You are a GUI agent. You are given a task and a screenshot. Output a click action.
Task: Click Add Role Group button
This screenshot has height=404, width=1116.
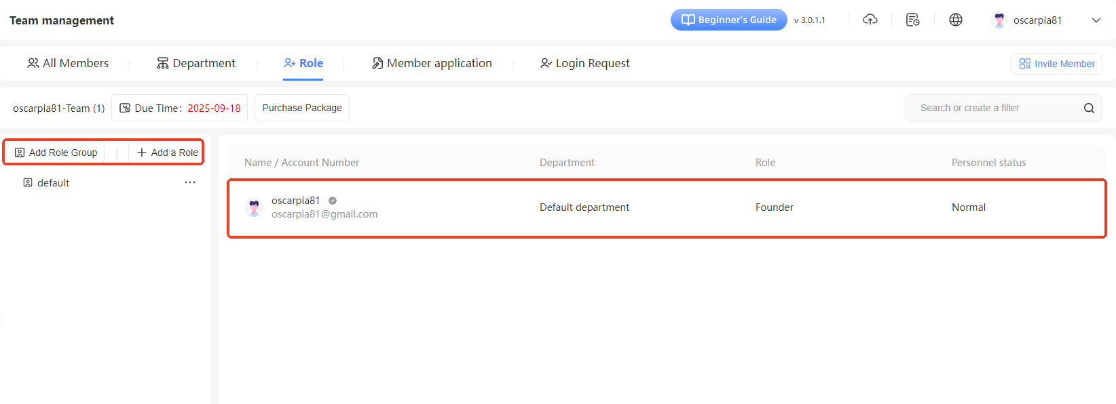tap(56, 153)
